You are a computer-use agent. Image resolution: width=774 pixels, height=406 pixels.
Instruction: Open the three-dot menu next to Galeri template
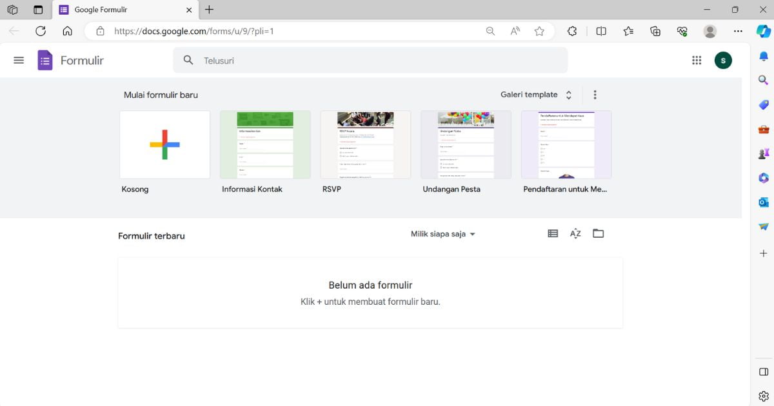tap(595, 95)
